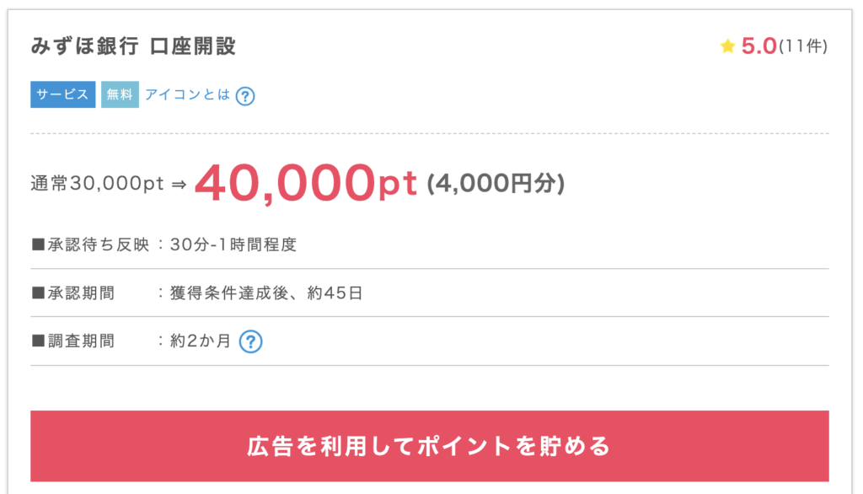Click the help icon beside アイコンとは
This screenshot has width=863, height=494.
pyautogui.click(x=245, y=95)
